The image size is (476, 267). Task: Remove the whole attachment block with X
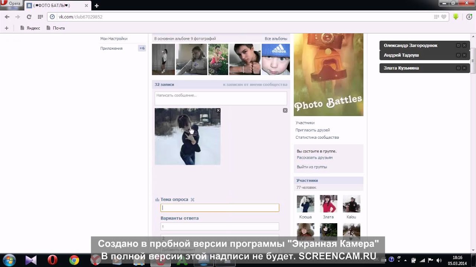coord(285,111)
